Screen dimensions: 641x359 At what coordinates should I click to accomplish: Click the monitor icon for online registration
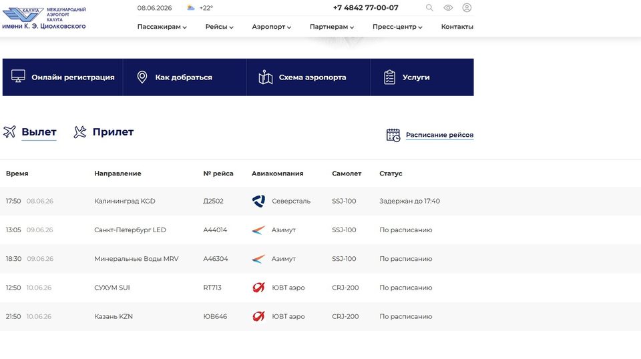[x=18, y=76]
